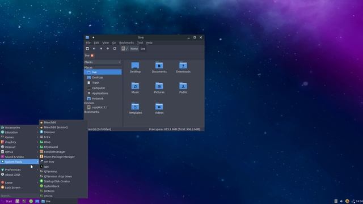
Task: Launch Startup Disk Creator
Action: (63, 181)
